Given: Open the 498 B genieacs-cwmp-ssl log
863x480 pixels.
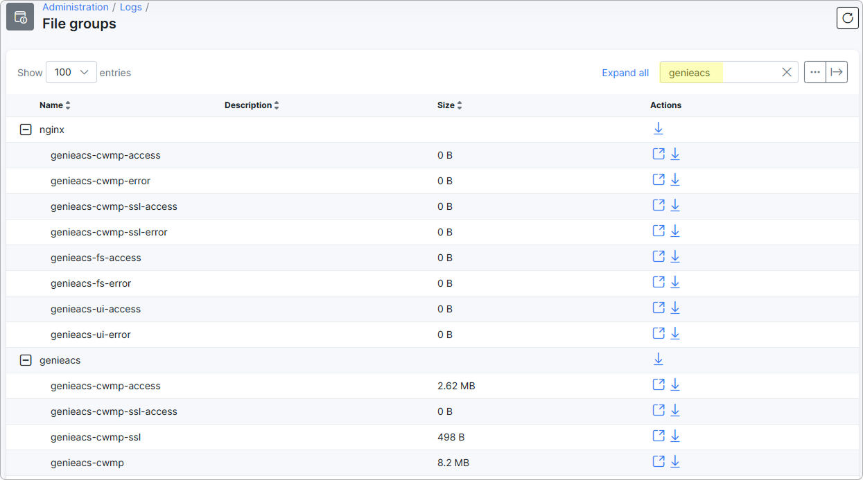Looking at the screenshot, I should tap(659, 436).
